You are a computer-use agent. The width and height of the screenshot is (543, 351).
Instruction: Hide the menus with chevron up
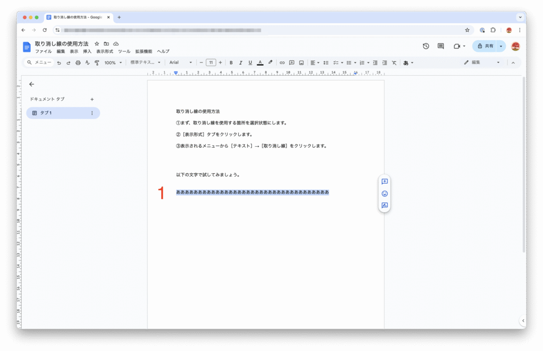pyautogui.click(x=513, y=62)
